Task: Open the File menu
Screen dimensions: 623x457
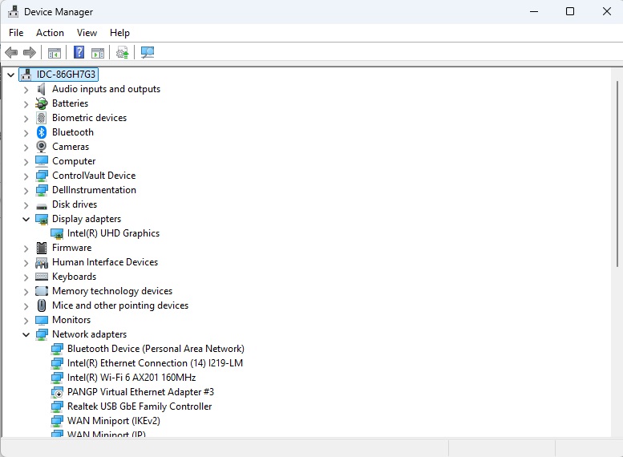Action: pos(16,33)
